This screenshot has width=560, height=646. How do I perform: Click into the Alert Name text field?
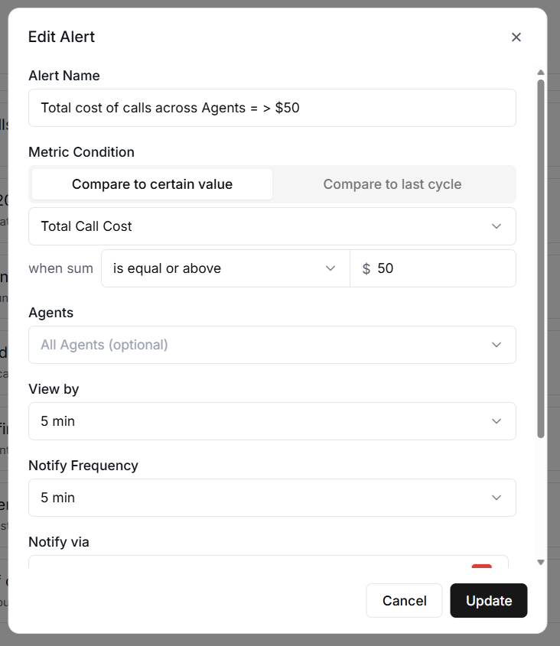click(x=272, y=108)
